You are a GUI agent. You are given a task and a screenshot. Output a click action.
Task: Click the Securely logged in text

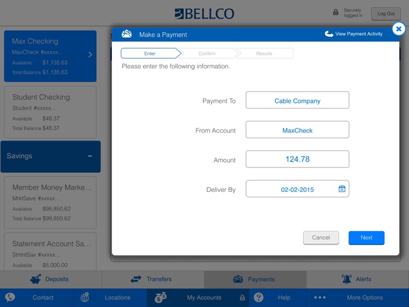click(353, 13)
